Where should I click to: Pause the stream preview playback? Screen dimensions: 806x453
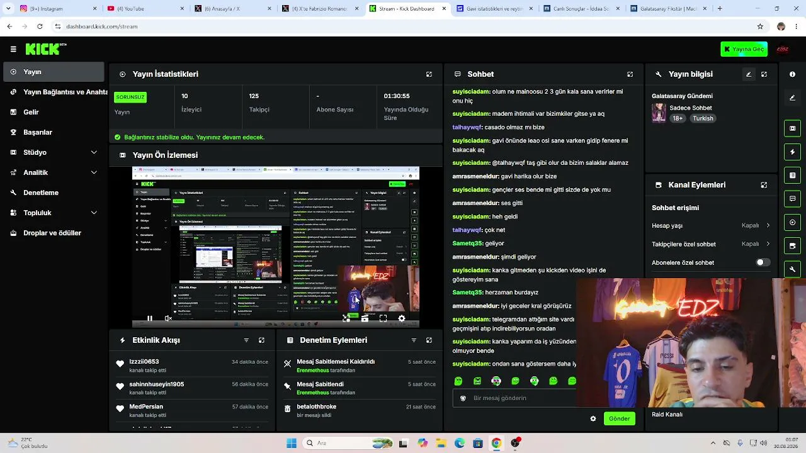149,318
